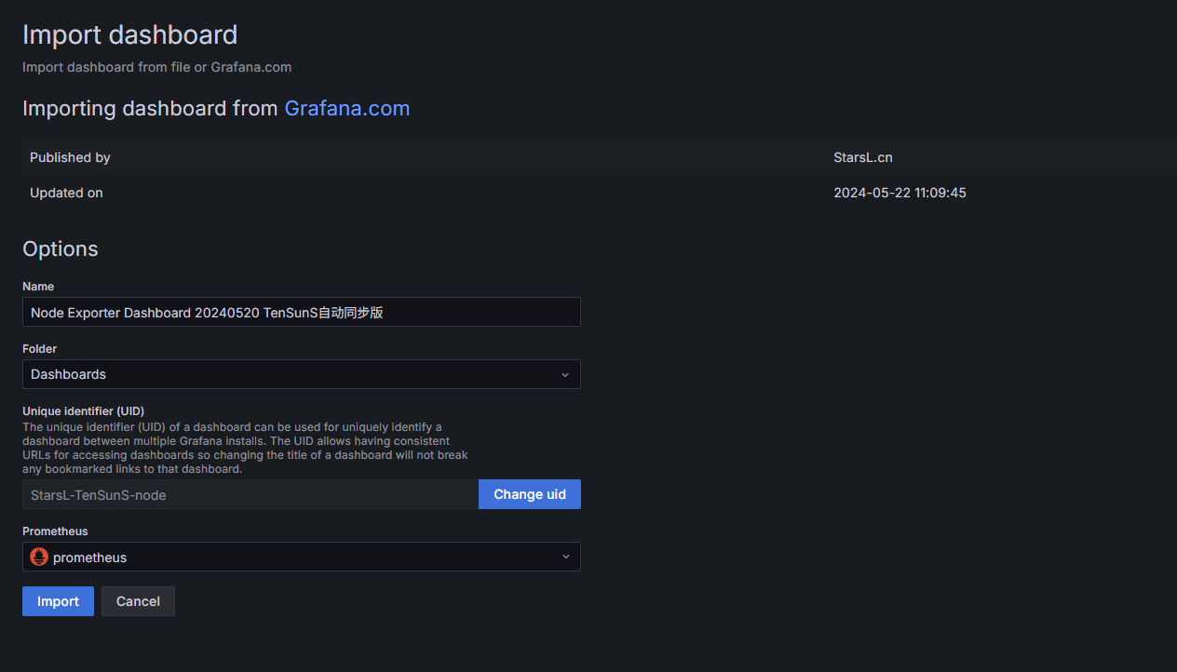
Task: Click the Name field label
Action: click(38, 286)
